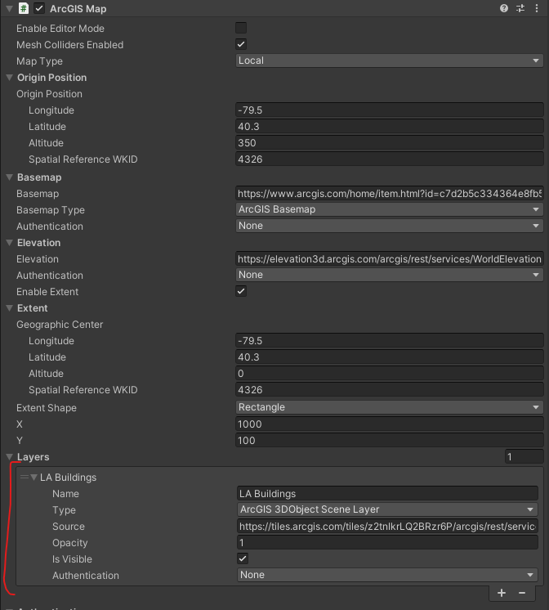Click Origin Position Spatial Reference WKID field
Screen dimensions: 549x610
[x=389, y=159]
